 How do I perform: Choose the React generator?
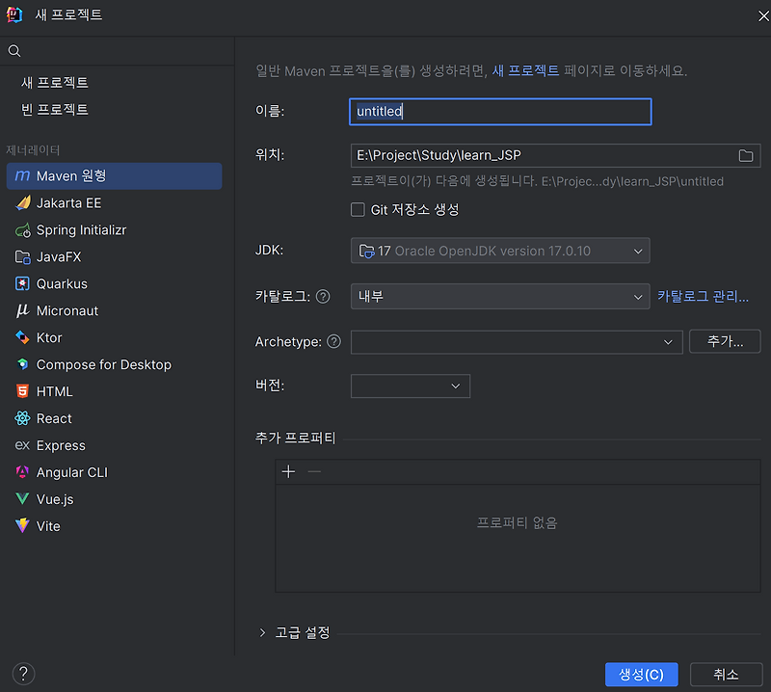click(x=58, y=418)
